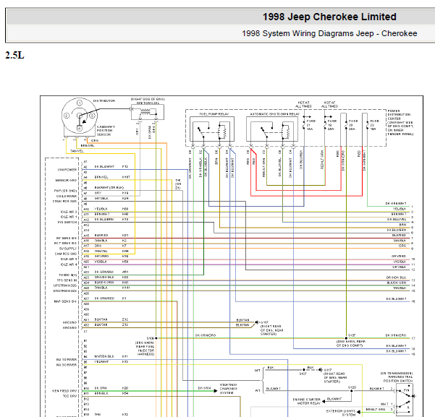Click the 'ORG' label beside connector 9

tap(402, 246)
